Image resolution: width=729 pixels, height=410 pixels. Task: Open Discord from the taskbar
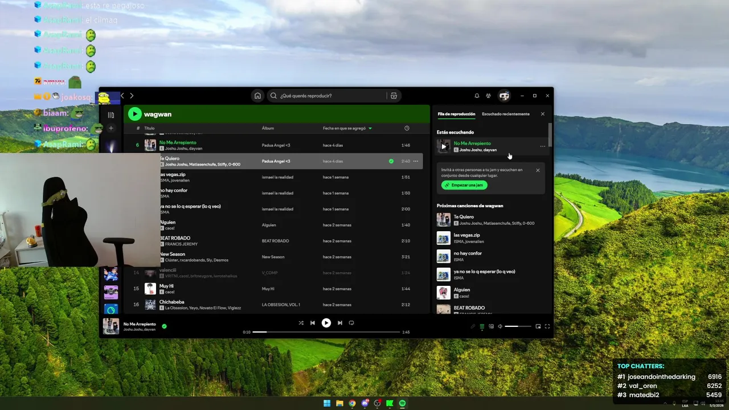(x=364, y=403)
